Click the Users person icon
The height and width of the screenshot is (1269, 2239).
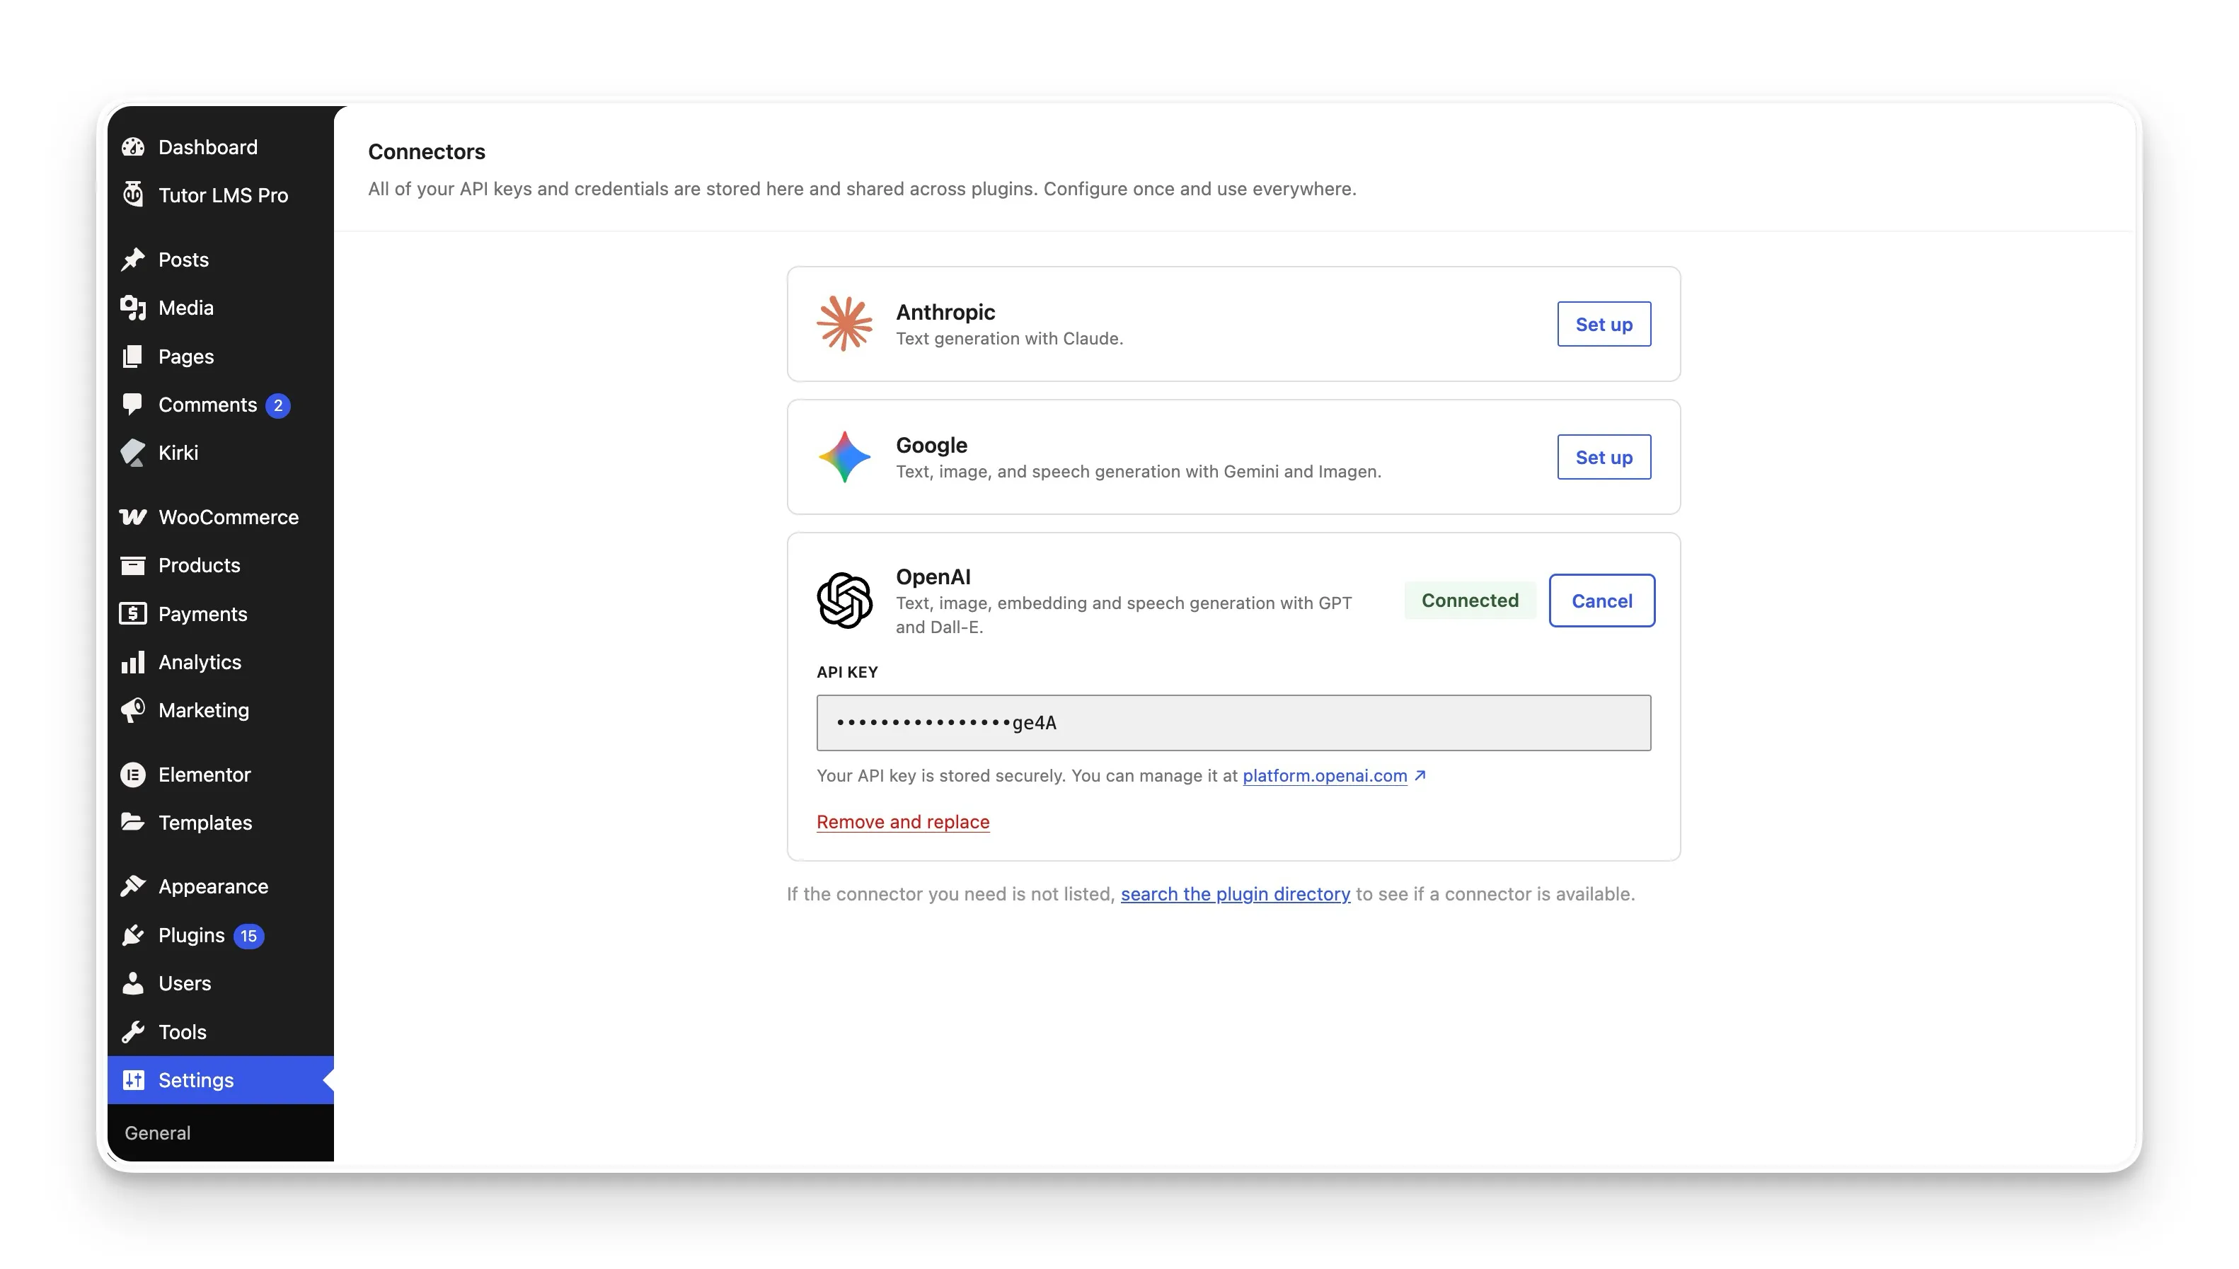click(132, 983)
